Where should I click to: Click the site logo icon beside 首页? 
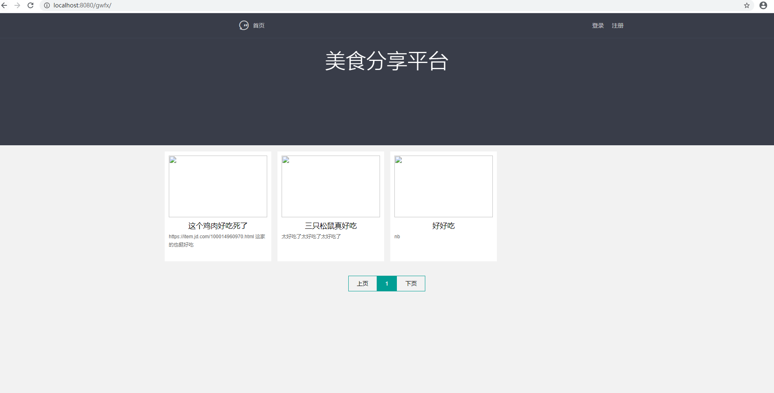point(244,26)
